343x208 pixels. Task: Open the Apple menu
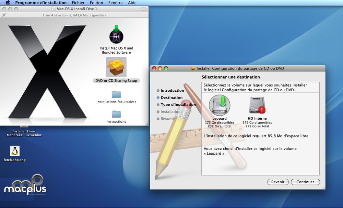[x=8, y=3]
